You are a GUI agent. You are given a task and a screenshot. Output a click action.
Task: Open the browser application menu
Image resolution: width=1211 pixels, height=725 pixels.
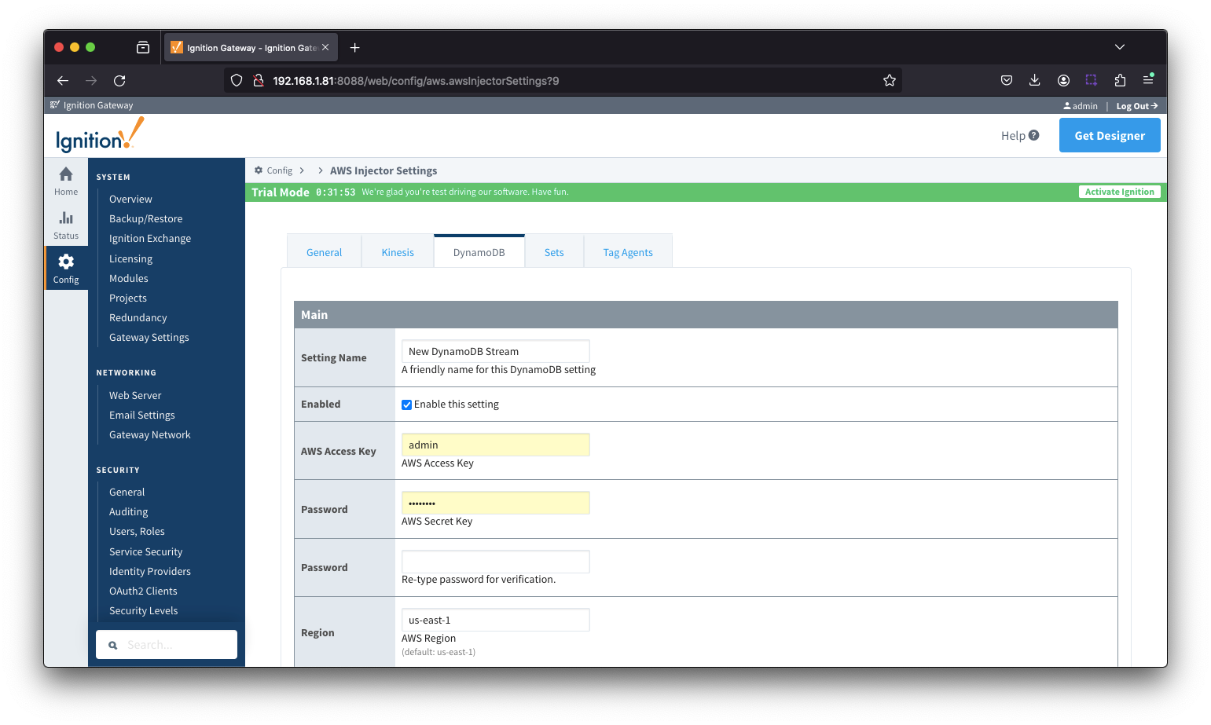[1148, 80]
